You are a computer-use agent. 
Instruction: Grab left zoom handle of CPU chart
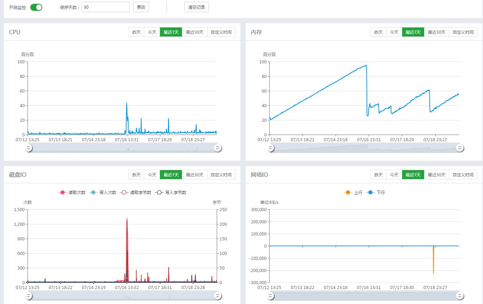[x=29, y=148]
